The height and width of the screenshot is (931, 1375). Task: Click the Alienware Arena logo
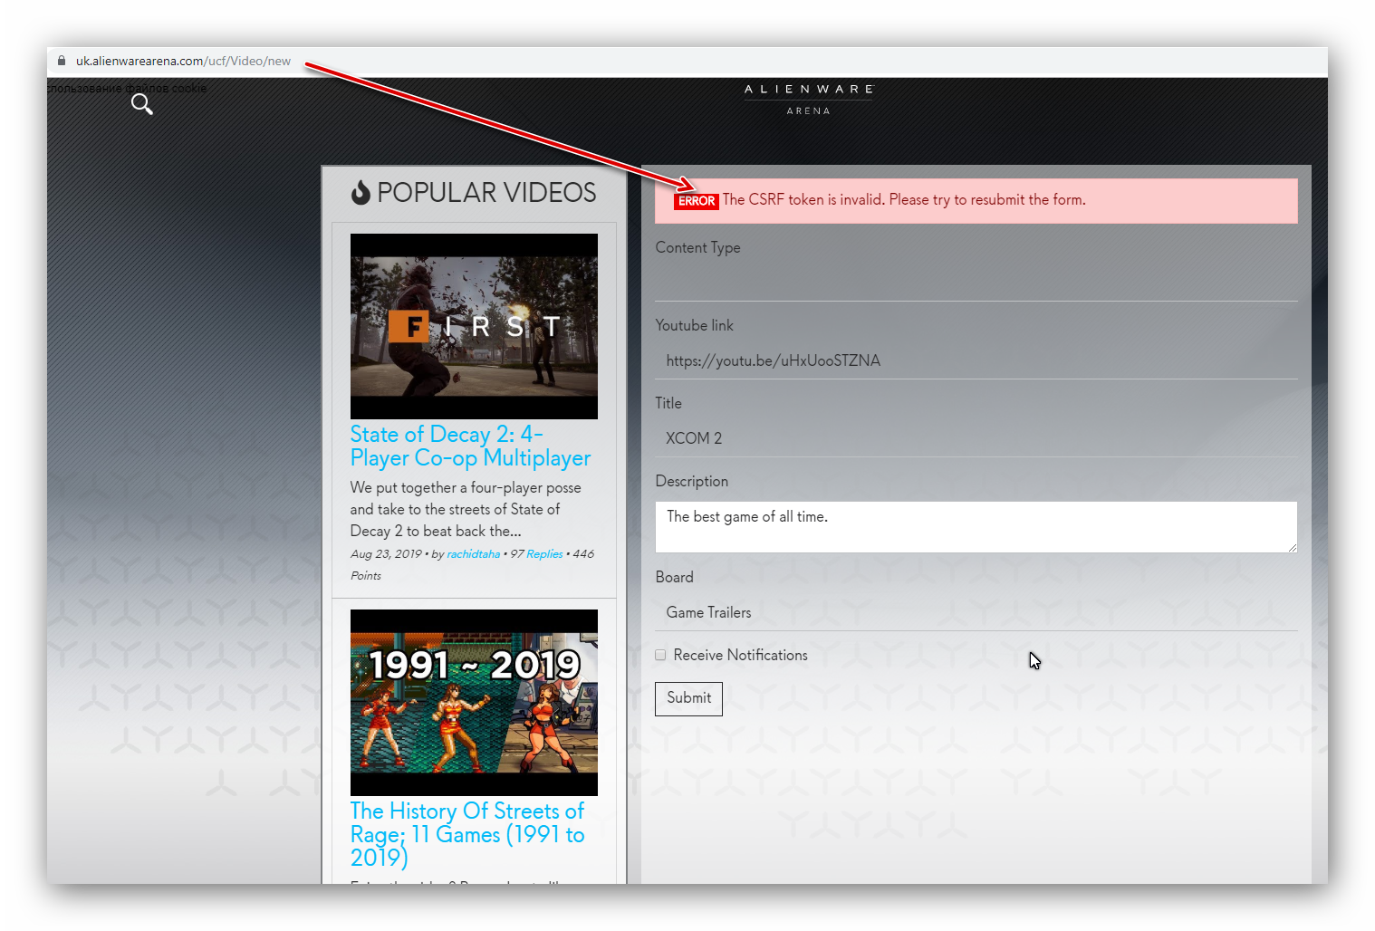(x=808, y=100)
